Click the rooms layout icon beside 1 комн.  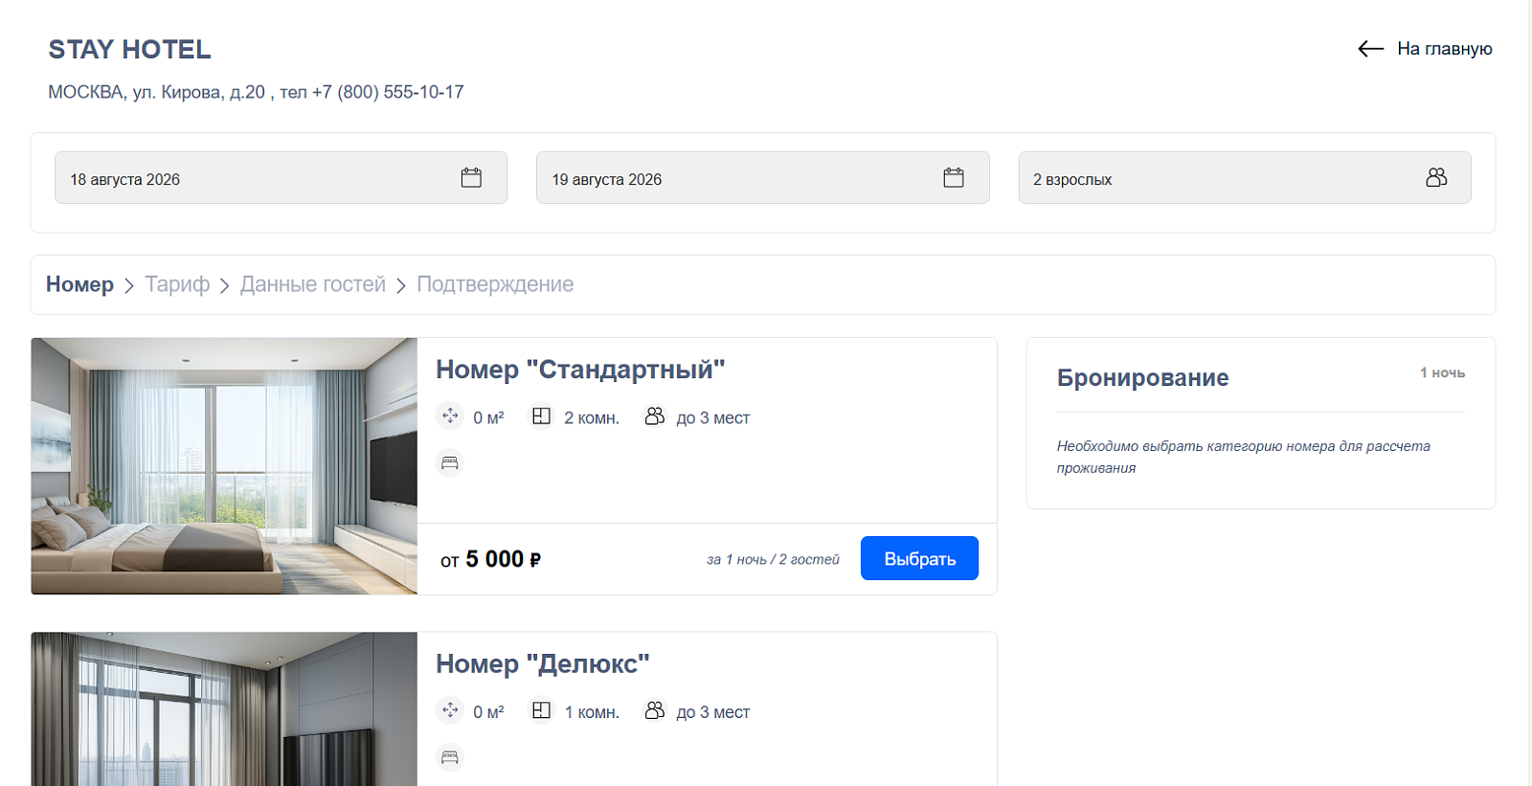pos(541,710)
